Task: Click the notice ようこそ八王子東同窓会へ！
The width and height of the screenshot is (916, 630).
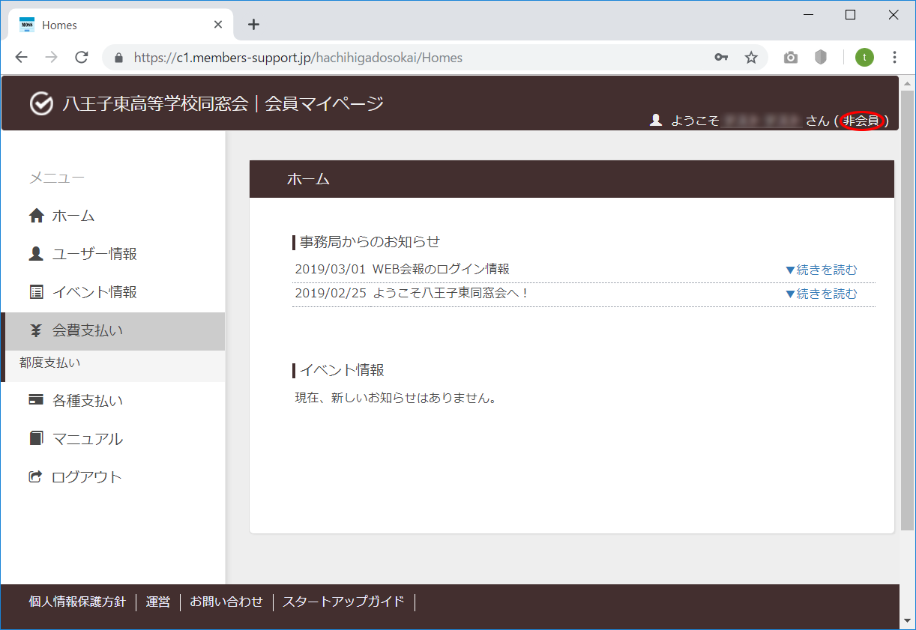Action: click(451, 293)
